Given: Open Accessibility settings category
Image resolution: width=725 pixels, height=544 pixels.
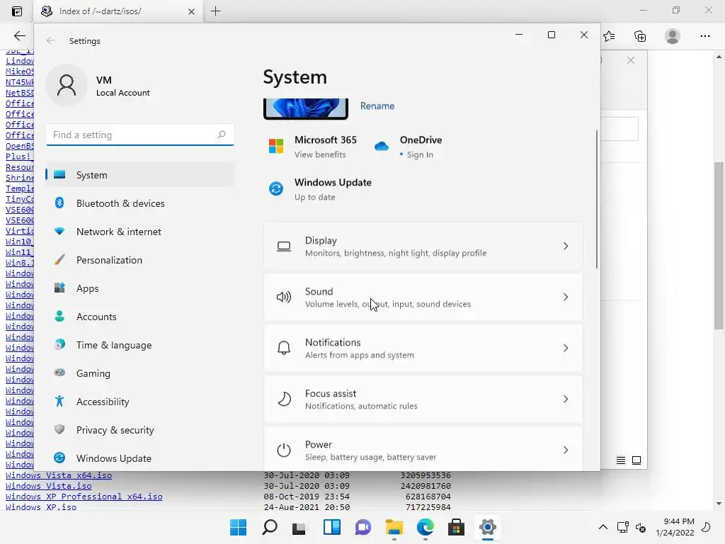Looking at the screenshot, I should (140, 402).
